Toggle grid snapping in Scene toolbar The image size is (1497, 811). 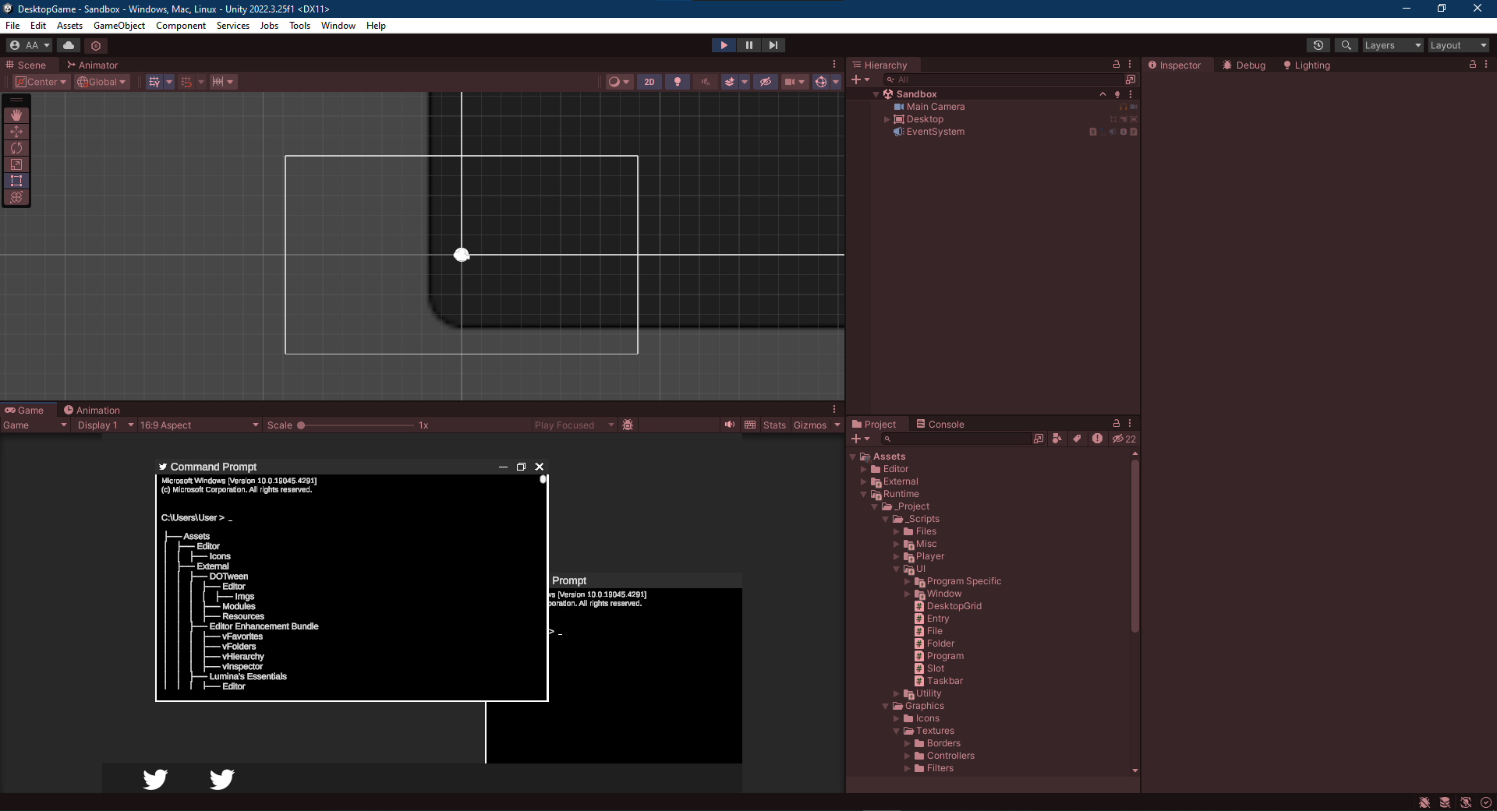coord(186,82)
